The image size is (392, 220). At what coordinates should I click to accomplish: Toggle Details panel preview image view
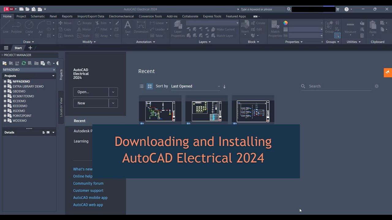click(x=48, y=132)
